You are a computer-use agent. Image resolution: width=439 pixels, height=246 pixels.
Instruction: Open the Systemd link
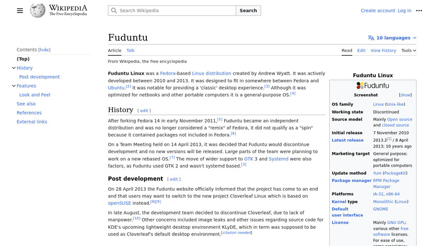click(x=278, y=159)
